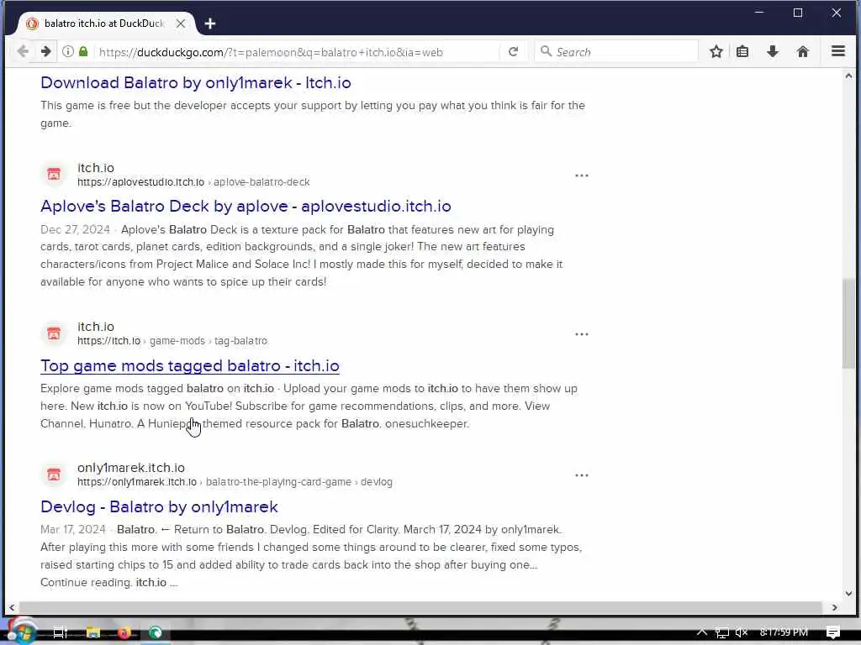Open more options for Aplove's Balatro Deck result
This screenshot has height=645, width=861.
coord(582,176)
